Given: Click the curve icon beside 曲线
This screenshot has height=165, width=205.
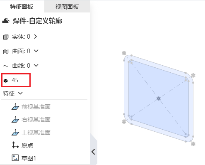Looking at the screenshot, I should pos(6,66).
